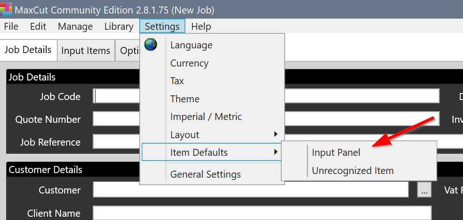This screenshot has height=220, width=463.
Task: Open the Edit menu
Action: [38, 27]
